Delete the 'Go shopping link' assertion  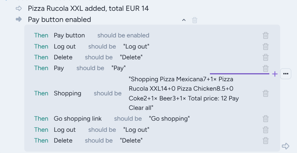pyautogui.click(x=266, y=119)
